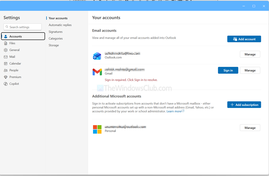Click the magnifier icon in search box
The width and height of the screenshot is (269, 176).
click(x=7, y=27)
